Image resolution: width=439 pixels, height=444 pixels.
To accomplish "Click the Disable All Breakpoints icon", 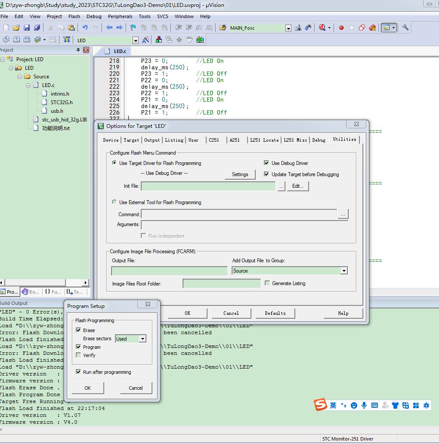I will click(362, 28).
